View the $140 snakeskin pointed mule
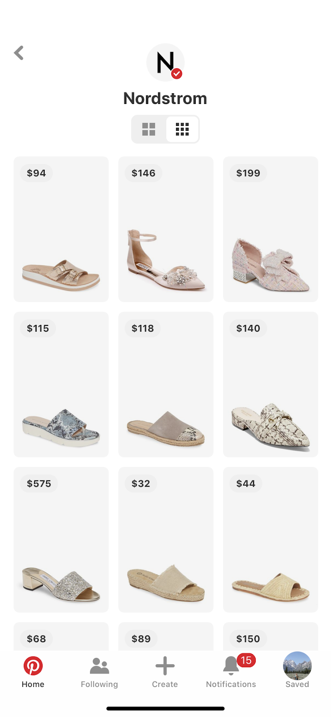The width and height of the screenshot is (331, 717). [x=271, y=384]
